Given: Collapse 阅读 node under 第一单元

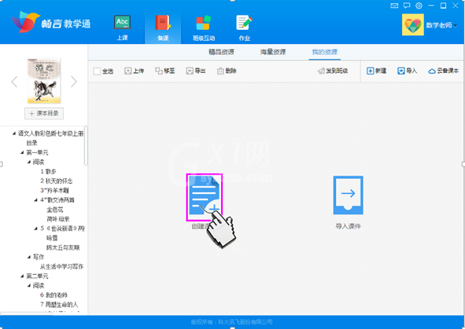Looking at the screenshot, I should click(29, 162).
